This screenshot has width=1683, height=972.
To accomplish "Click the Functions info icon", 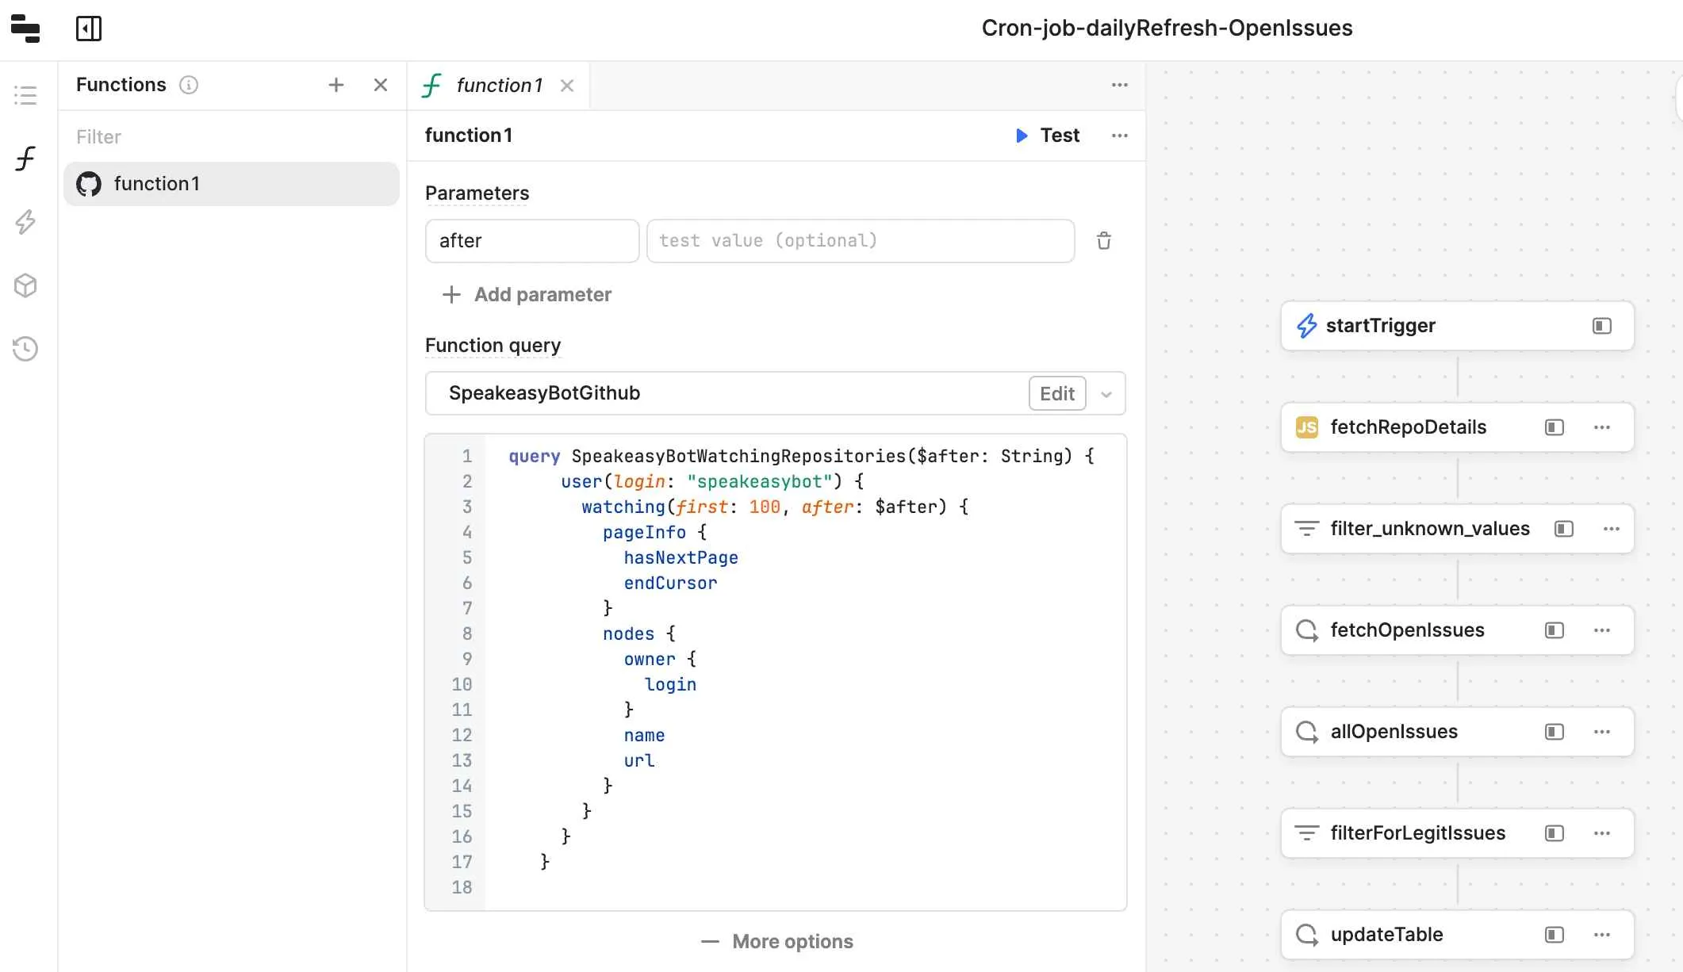I will (x=189, y=85).
